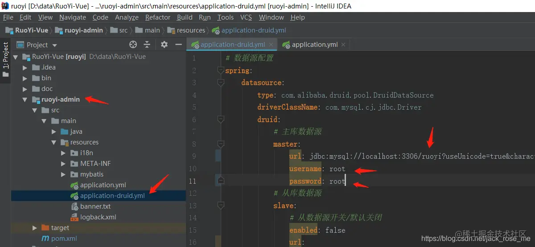Click the Spring leaf icon of application.yml

74,185
